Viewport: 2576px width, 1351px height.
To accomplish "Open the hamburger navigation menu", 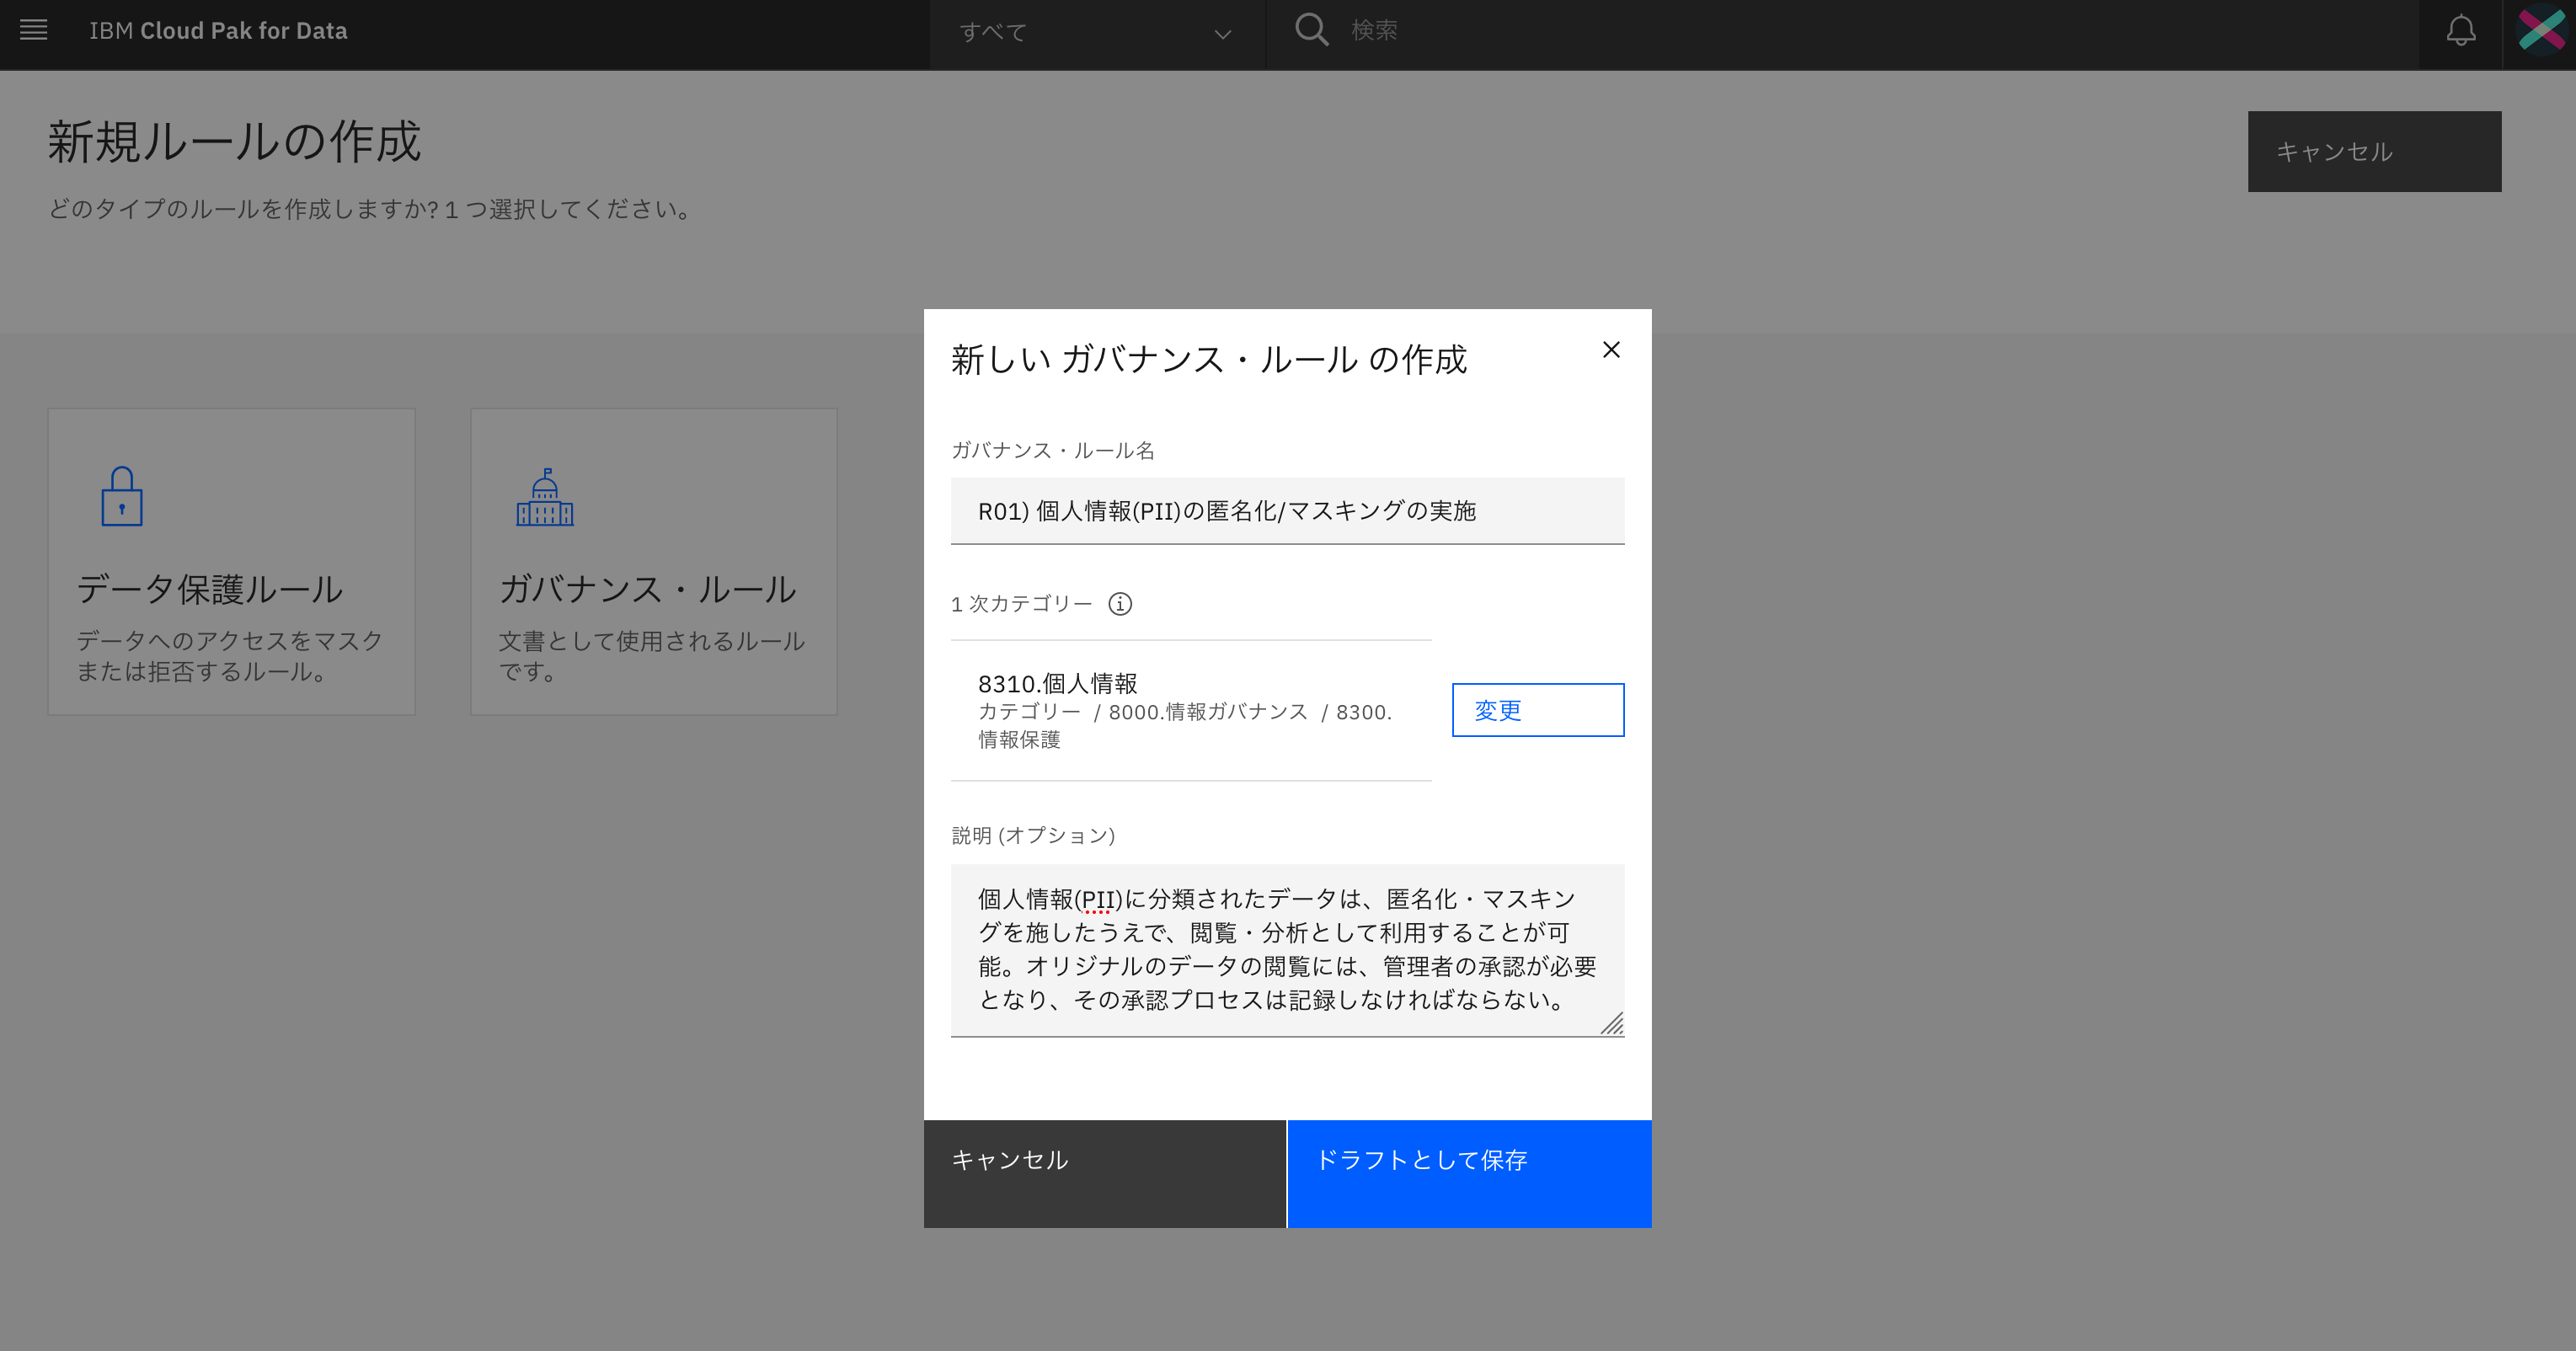I will tap(34, 30).
